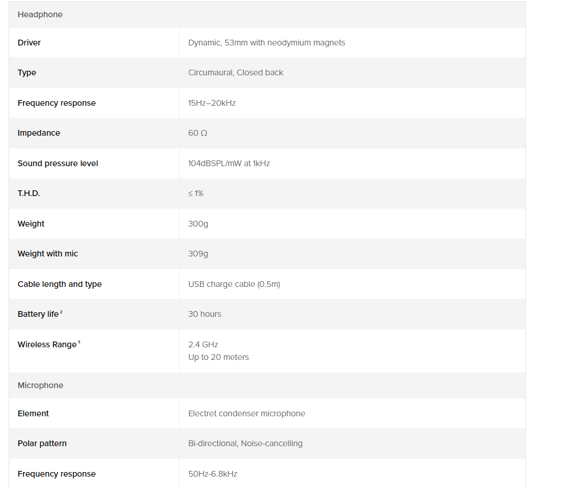The height and width of the screenshot is (487, 576).
Task: Open footnote 3 beside Wireless Range
Action: pos(79,342)
